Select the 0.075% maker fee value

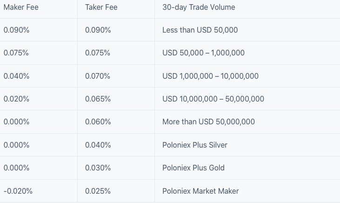16,53
